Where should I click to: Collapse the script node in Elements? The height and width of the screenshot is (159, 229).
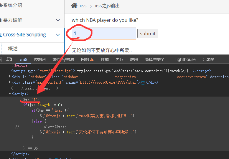pos(10,94)
